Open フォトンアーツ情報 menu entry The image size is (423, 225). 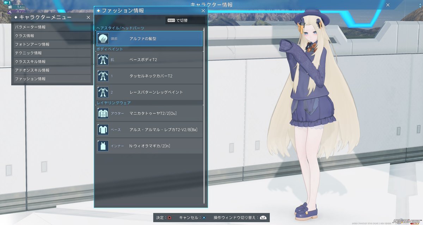tap(52, 44)
